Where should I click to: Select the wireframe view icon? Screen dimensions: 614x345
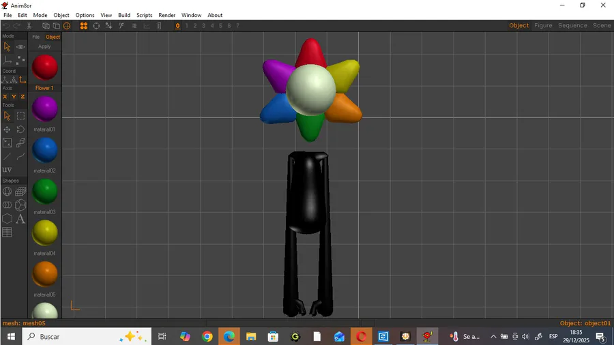46,26
